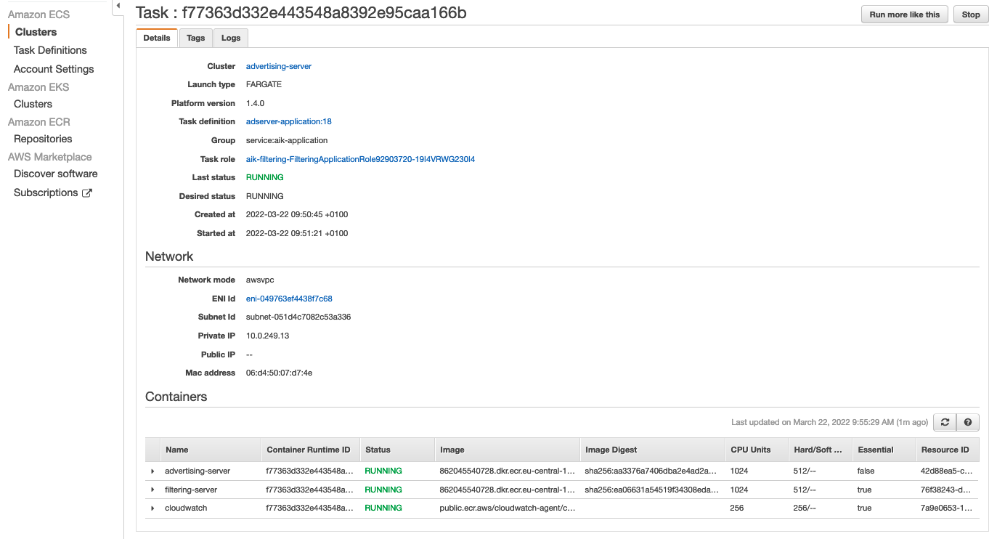Stop the running task
This screenshot has height=539, width=997.
pyautogui.click(x=971, y=15)
